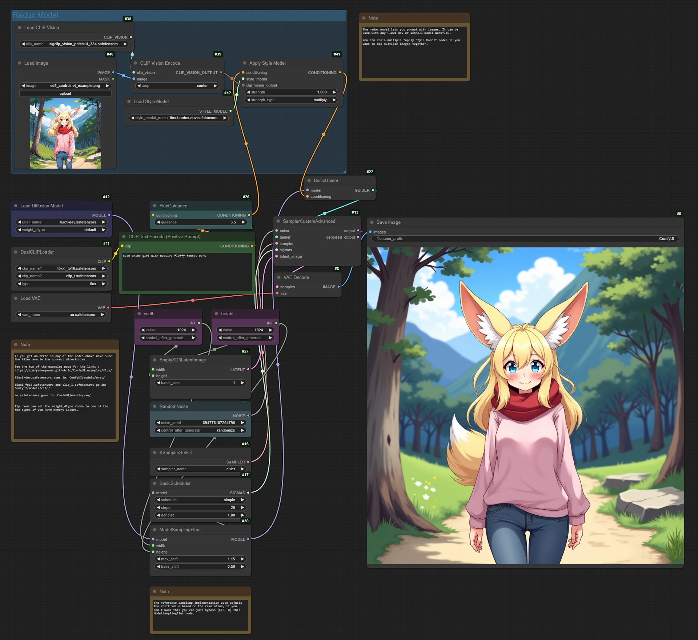Collapse the ModelSamplingFlux node dot
698x640 pixels.
coord(155,530)
